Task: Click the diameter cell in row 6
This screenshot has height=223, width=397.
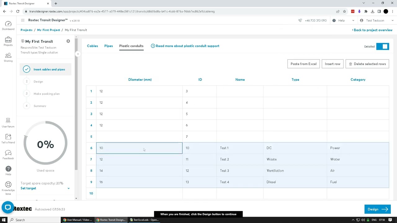Action: point(139,148)
